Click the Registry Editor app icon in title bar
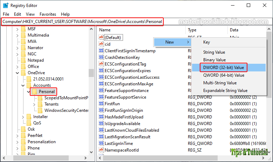The image size is (273, 162). (x=6, y=6)
